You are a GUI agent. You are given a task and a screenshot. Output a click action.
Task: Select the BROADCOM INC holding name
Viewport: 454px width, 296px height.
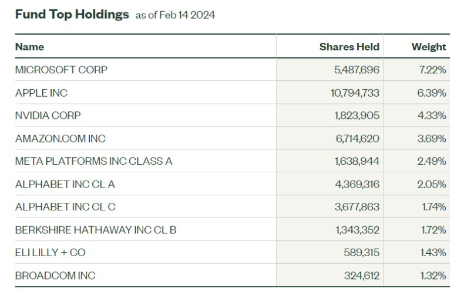[x=55, y=275]
